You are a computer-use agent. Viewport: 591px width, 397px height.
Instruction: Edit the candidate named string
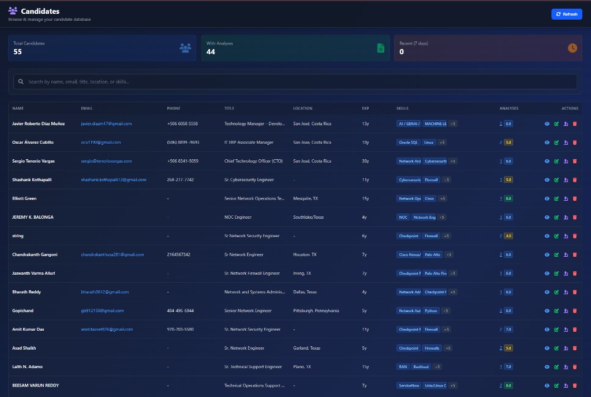click(556, 236)
